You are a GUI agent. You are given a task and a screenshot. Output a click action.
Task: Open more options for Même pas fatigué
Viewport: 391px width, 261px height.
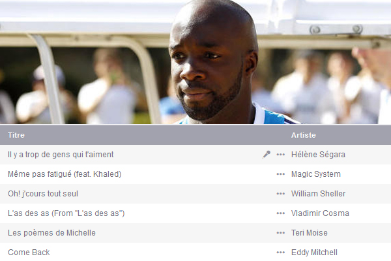pyautogui.click(x=280, y=174)
